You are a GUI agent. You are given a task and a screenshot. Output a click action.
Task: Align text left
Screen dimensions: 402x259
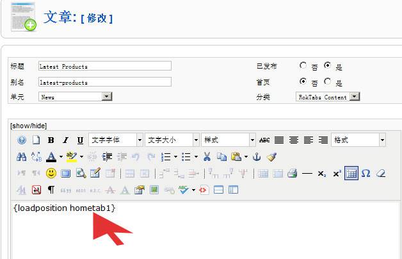point(309,140)
